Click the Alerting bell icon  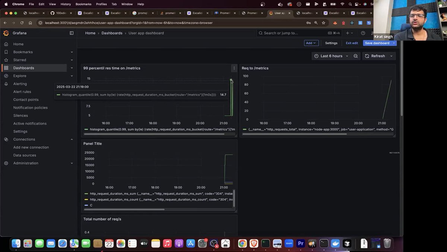point(6,84)
